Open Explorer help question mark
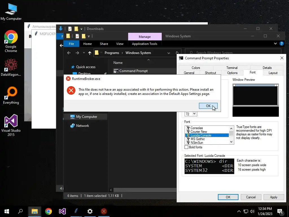 click(281, 44)
